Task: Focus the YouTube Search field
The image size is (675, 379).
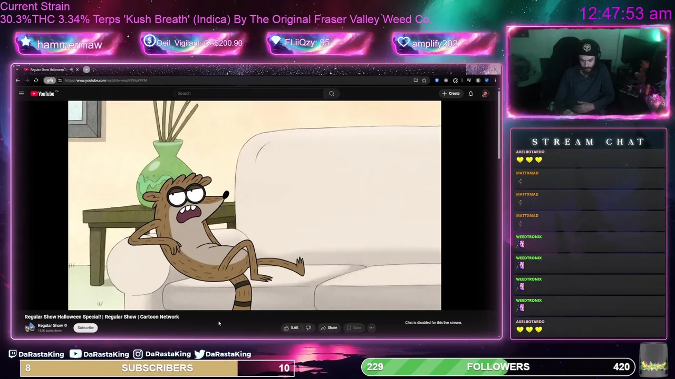Action: (x=249, y=94)
